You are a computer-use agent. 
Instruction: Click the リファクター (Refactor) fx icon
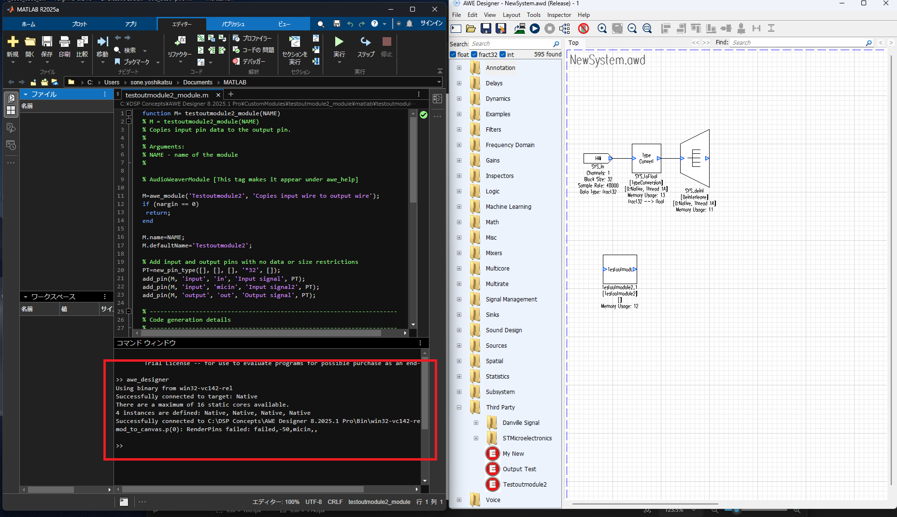(180, 41)
